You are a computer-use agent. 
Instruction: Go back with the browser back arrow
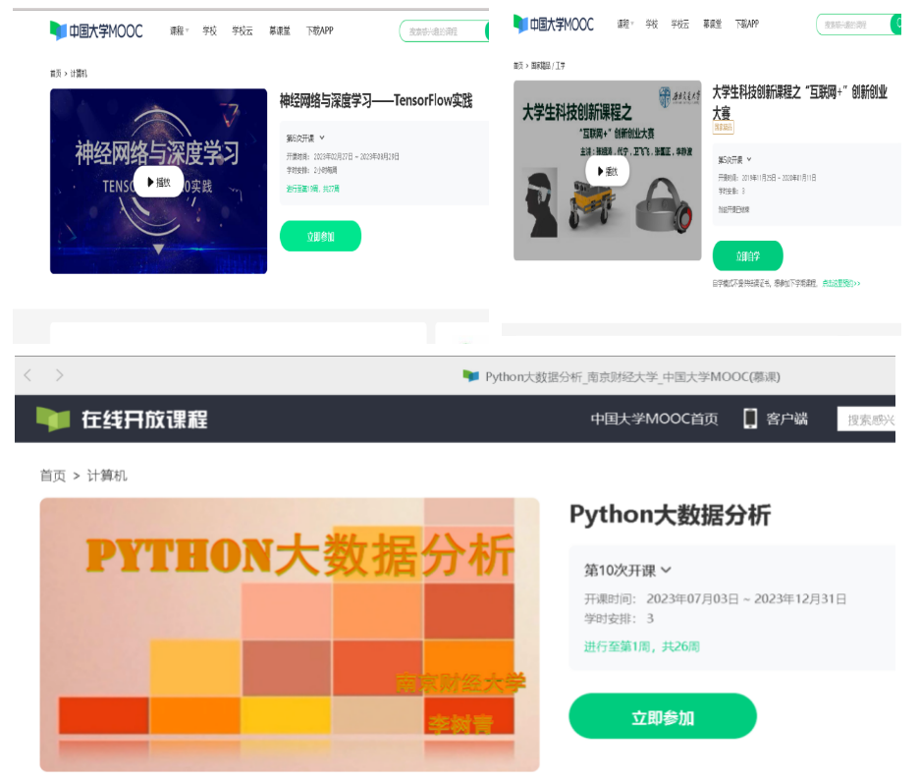coord(27,375)
